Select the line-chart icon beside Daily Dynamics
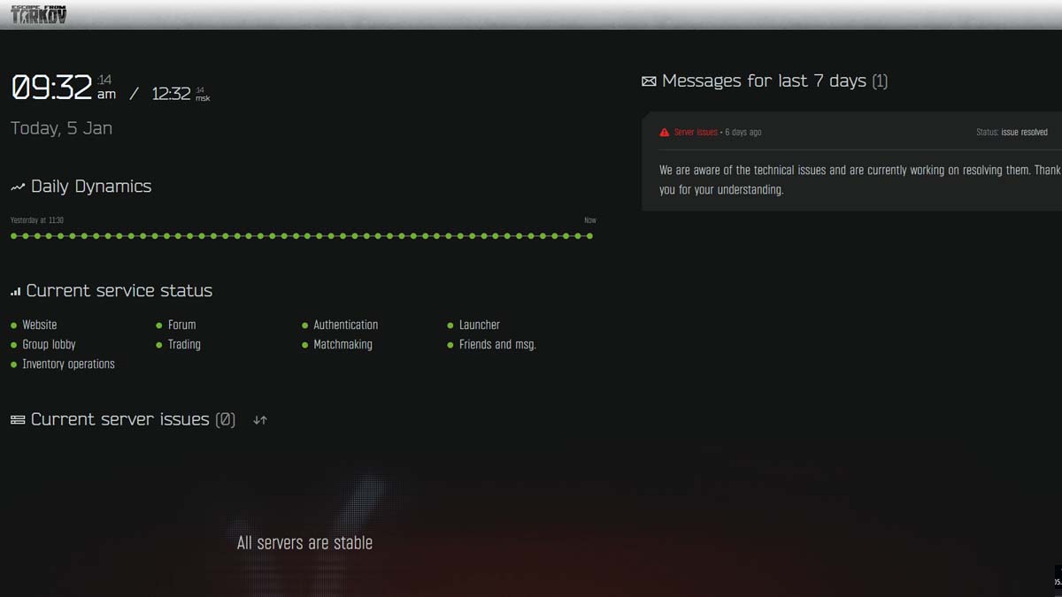This screenshot has width=1062, height=597. coord(16,186)
